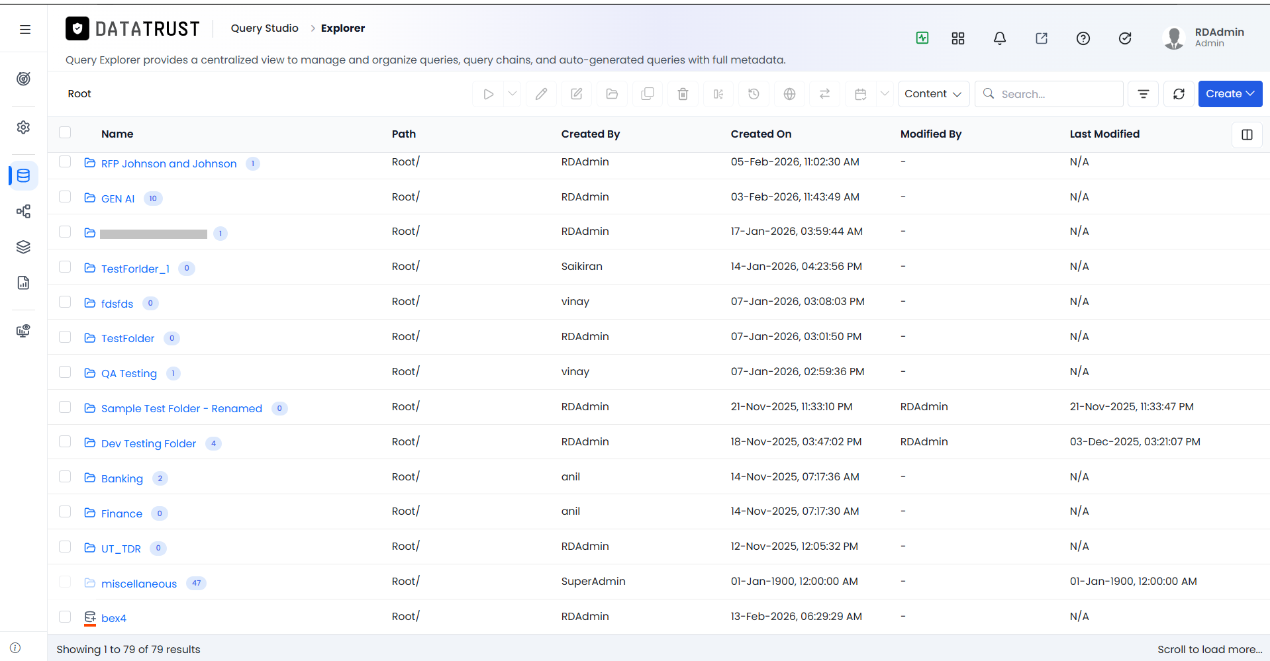Click the globe toolbar icon
Image resolution: width=1270 pixels, height=661 pixels.
789,94
